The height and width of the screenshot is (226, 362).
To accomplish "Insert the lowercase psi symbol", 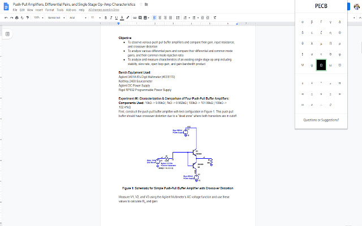I will point(312,66).
